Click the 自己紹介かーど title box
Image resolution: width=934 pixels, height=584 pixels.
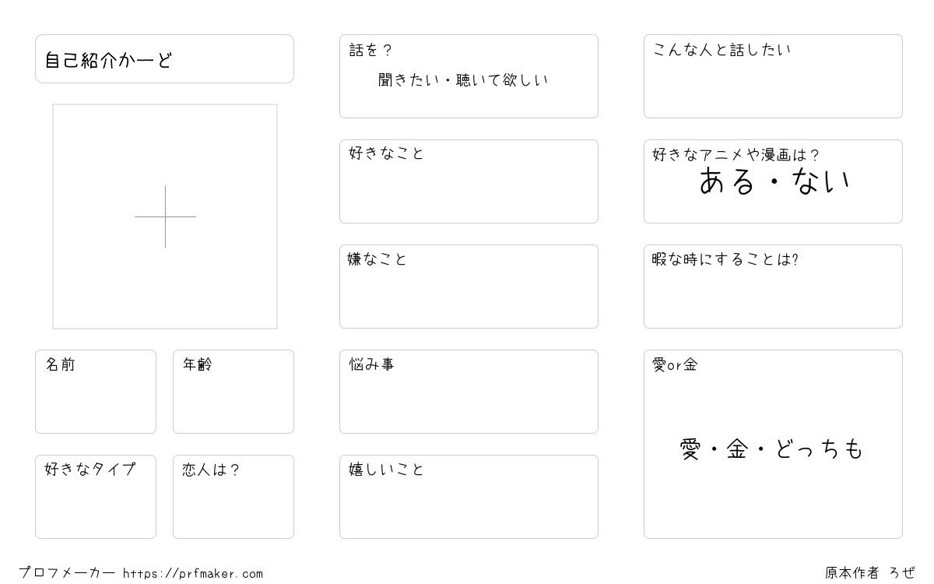click(x=164, y=58)
